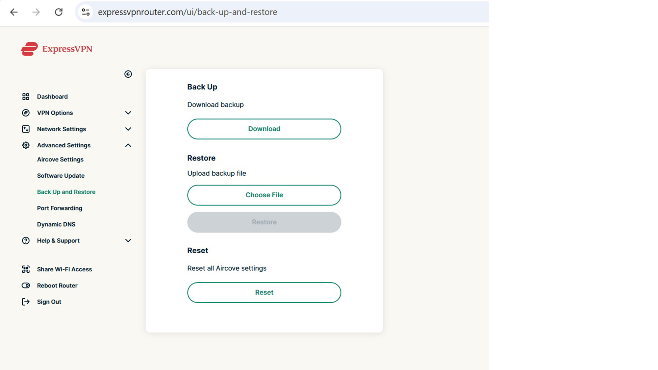Expand the Help & Support chevron
Screen dimensions: 658x370
point(128,241)
